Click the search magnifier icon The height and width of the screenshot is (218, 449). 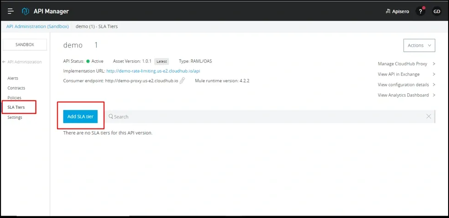tap(111, 117)
